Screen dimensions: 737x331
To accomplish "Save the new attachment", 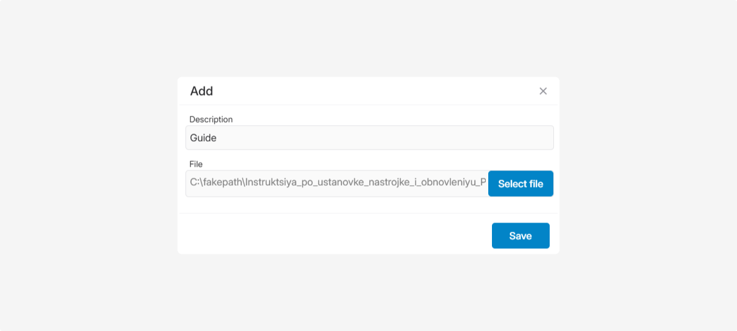I will click(x=520, y=236).
